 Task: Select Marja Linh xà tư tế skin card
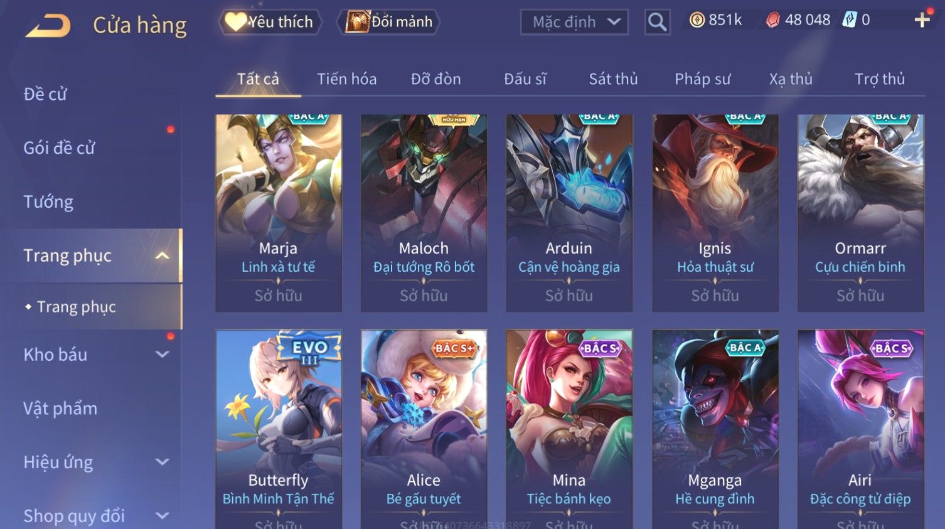[x=279, y=213]
